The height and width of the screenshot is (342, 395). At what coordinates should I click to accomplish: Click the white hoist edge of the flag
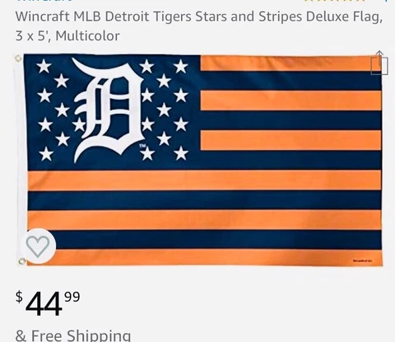coord(22,159)
